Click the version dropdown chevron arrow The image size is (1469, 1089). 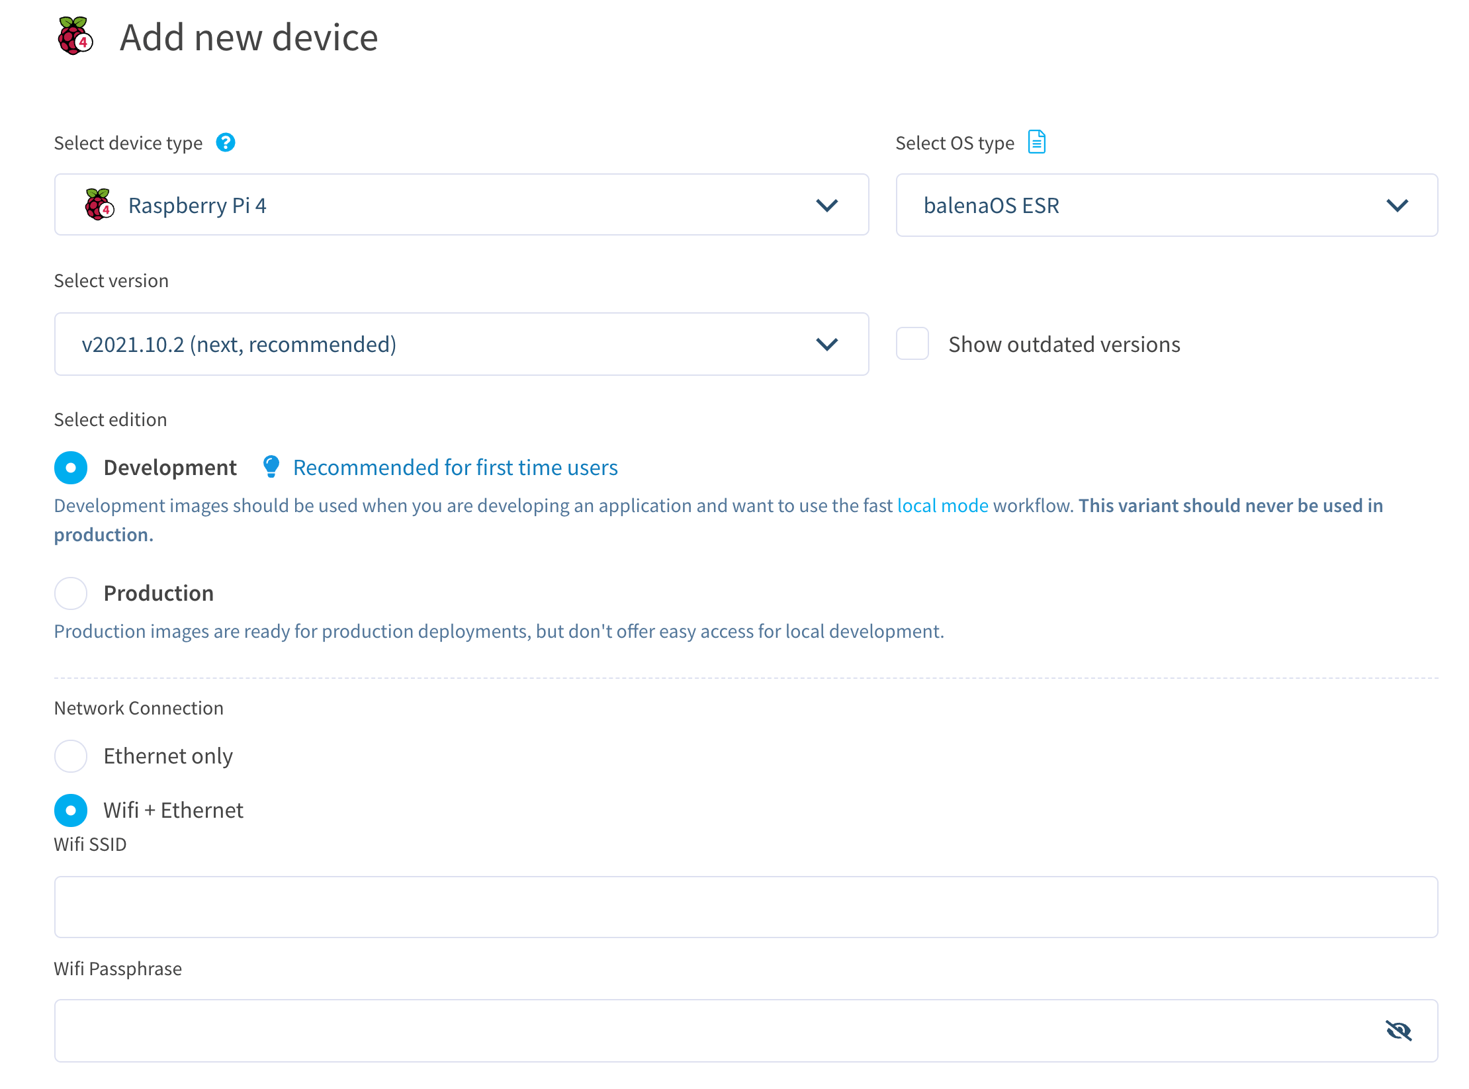tap(827, 344)
